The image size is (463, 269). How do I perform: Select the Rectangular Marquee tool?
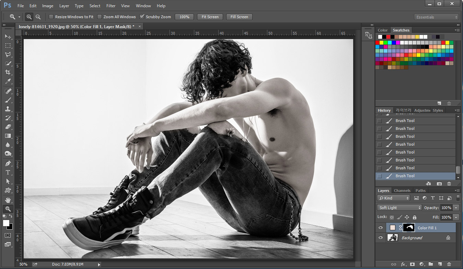[8, 46]
